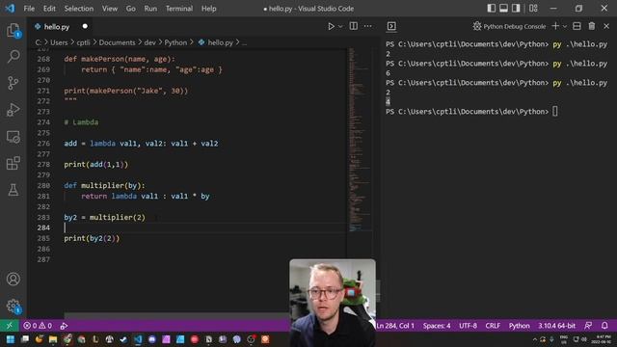This screenshot has width=617, height=347.
Task: Run the Python file
Action: [x=331, y=26]
